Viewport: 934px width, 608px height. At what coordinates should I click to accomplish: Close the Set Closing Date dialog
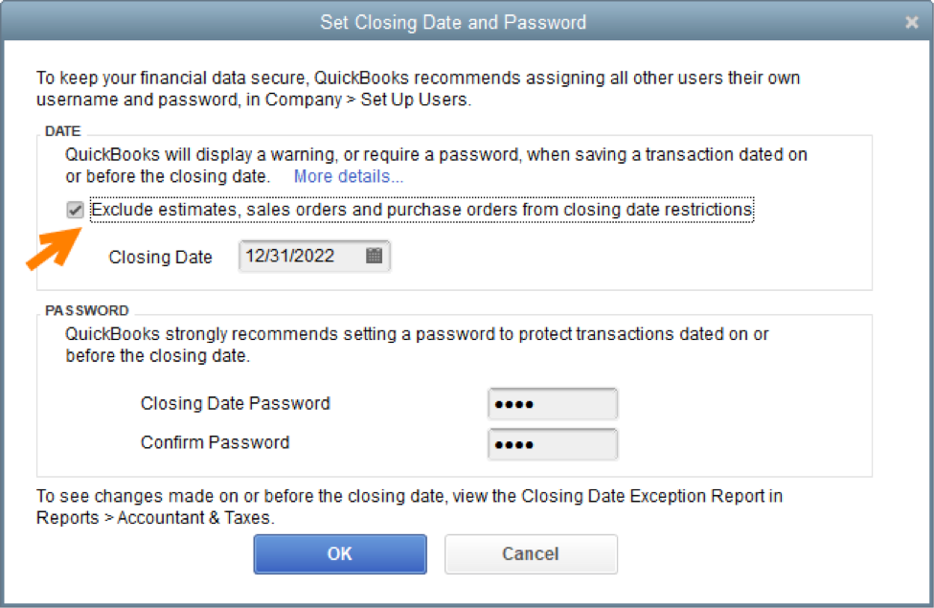click(911, 23)
